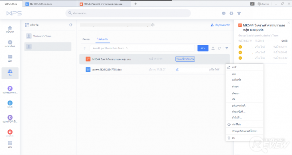292x155 pixels.
Task: Click the blue Create button
Action: tap(203, 48)
